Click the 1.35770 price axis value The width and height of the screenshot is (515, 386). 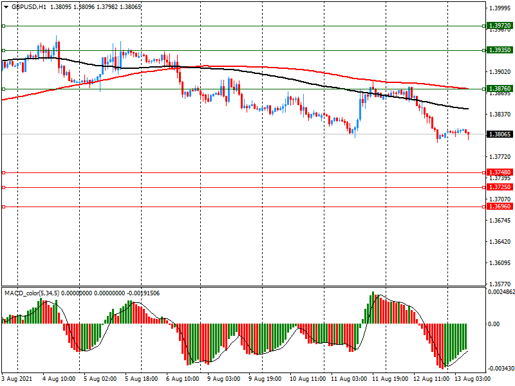[x=500, y=284]
